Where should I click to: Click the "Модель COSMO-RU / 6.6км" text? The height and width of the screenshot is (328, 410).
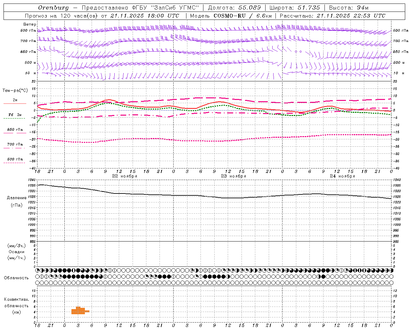(x=231, y=16)
